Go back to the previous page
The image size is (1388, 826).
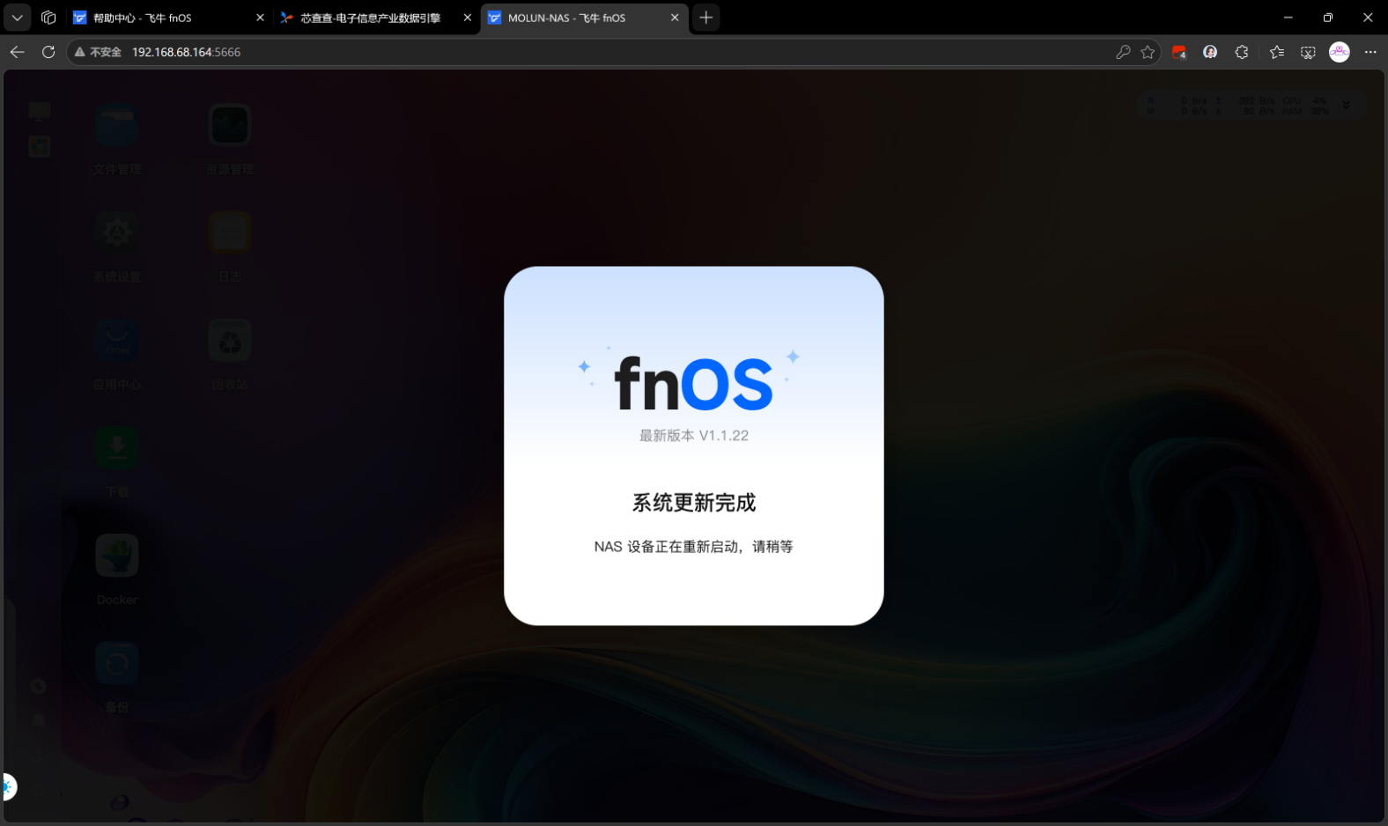pyautogui.click(x=17, y=52)
